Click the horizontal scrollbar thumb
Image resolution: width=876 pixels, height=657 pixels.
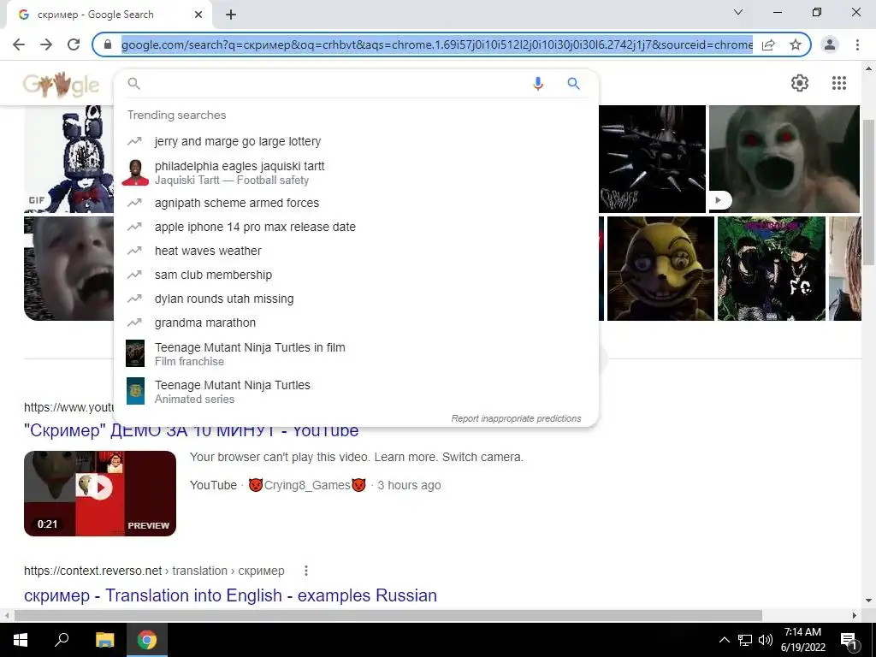[388, 615]
